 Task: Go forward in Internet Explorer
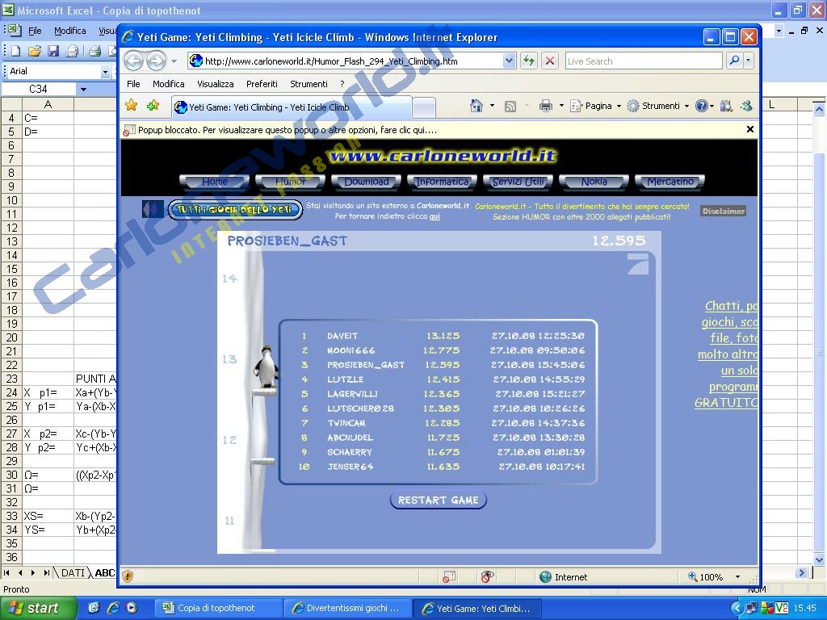(156, 61)
